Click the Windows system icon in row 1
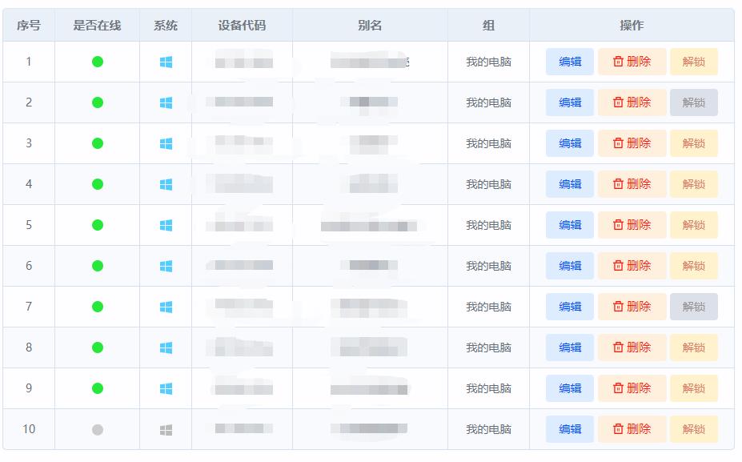This screenshot has width=742, height=462. pyautogui.click(x=166, y=62)
